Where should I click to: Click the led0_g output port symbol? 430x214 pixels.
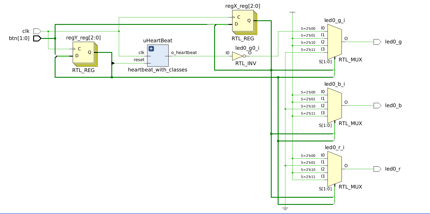coord(377,42)
